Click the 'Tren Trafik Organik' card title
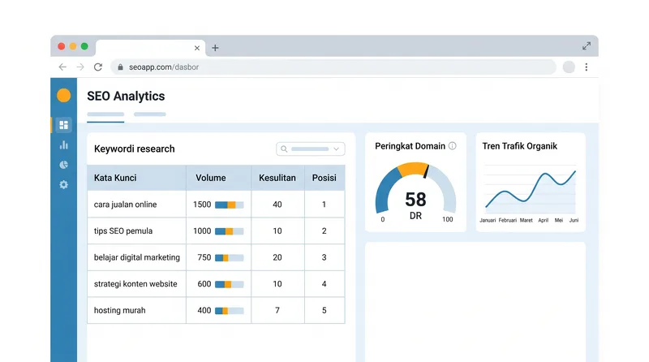The height and width of the screenshot is (362, 649). tap(520, 146)
